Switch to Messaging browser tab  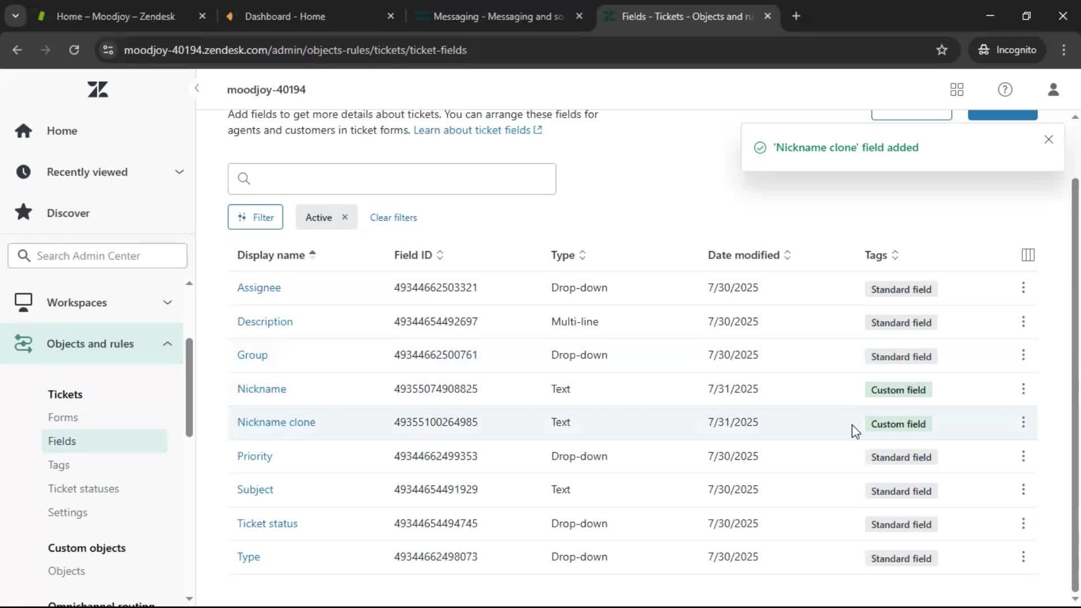pos(498,16)
